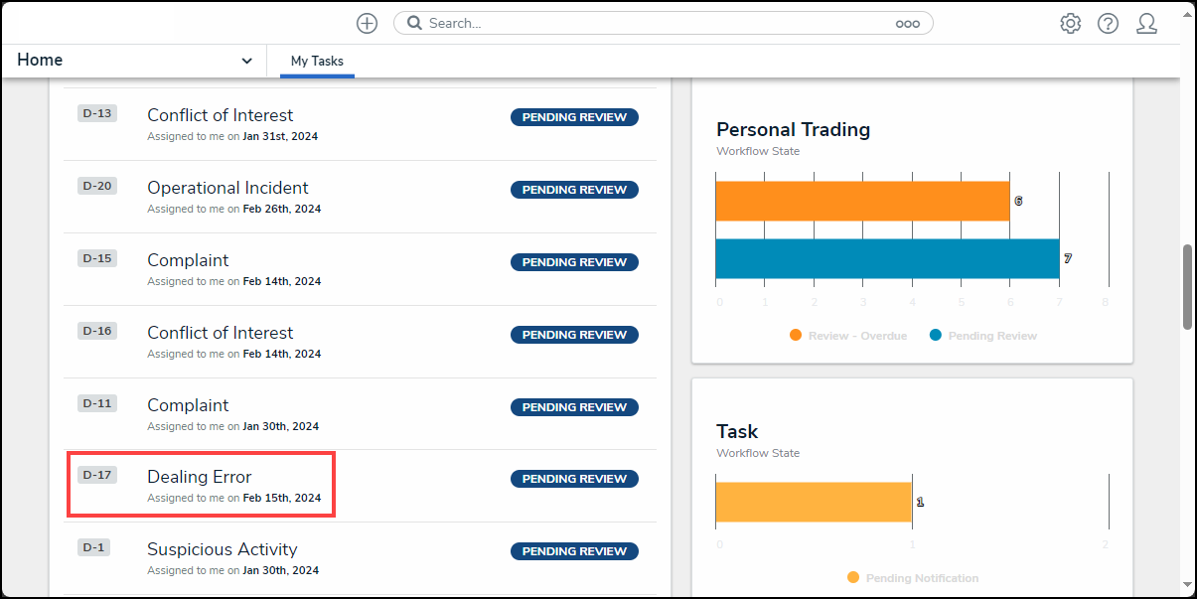Switch to the My Tasks tab
Viewport: 1197px width, 599px height.
click(x=317, y=62)
